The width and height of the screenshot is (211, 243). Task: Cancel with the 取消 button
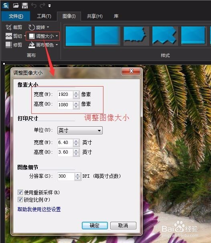(123, 225)
